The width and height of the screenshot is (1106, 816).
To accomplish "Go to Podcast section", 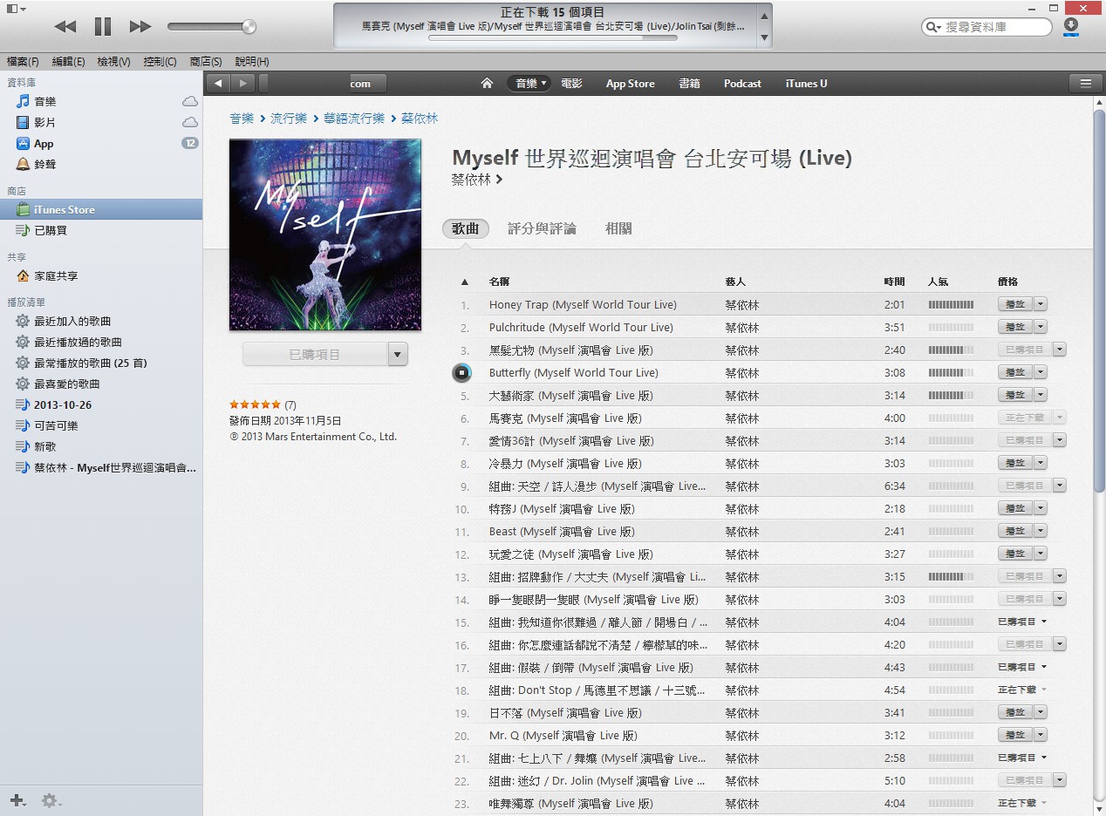I will tap(742, 84).
